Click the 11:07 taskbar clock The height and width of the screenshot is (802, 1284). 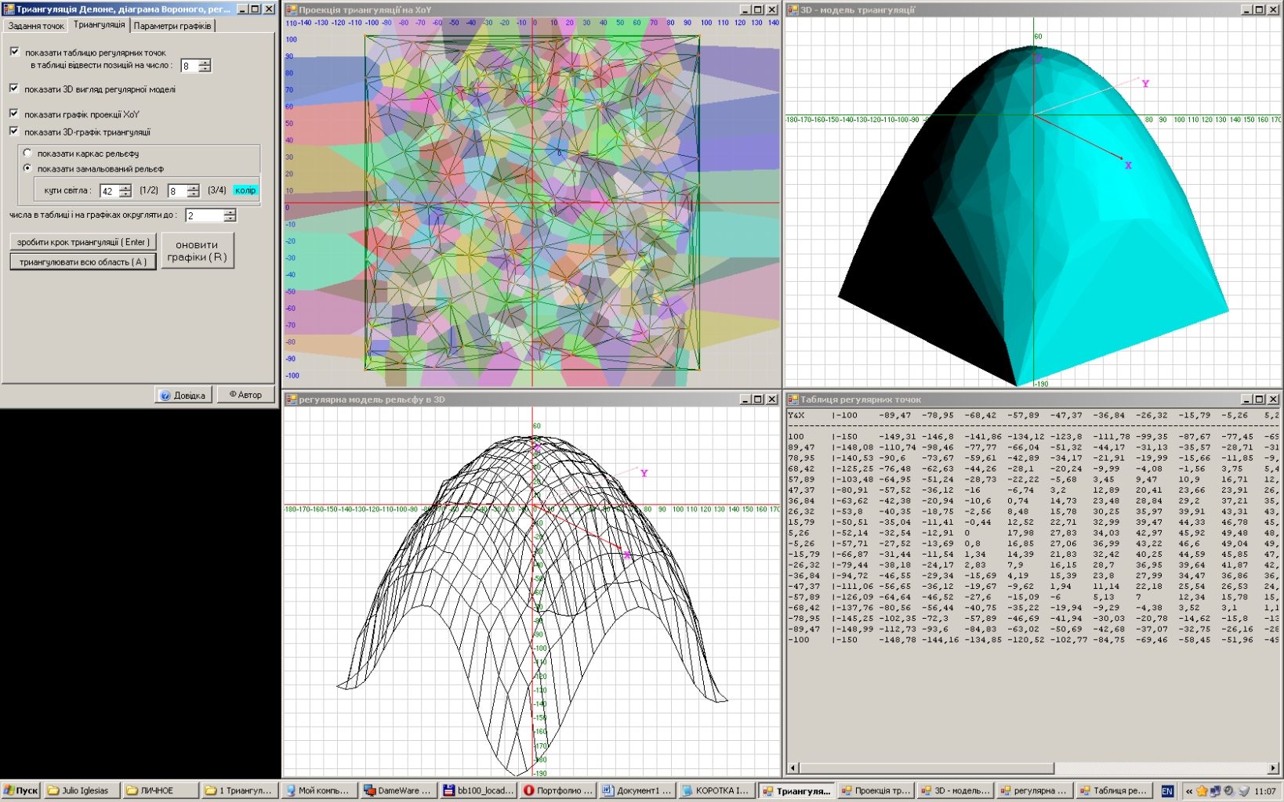(x=1264, y=791)
